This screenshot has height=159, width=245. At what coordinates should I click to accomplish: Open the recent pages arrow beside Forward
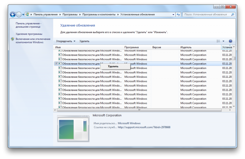coord(23,15)
